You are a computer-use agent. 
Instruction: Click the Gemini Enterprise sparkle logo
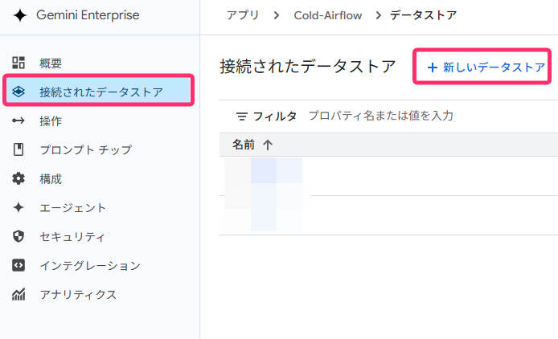(x=20, y=15)
